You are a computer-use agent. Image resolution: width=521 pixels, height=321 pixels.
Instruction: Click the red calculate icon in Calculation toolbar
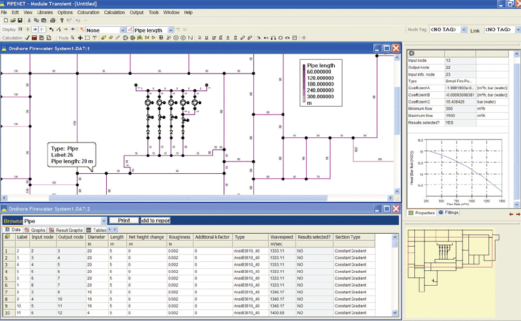[x=35, y=38]
